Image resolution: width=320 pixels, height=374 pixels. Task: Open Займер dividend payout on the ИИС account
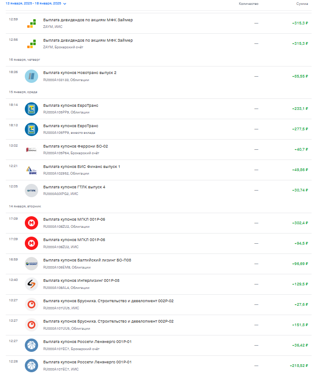(x=159, y=23)
